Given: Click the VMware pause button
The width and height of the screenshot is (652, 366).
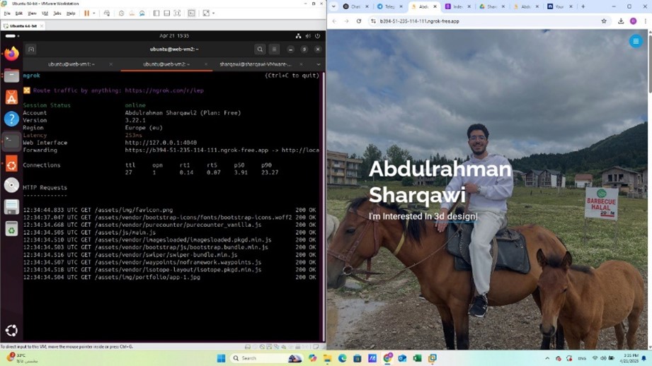Looking at the screenshot, I should coord(87,13).
